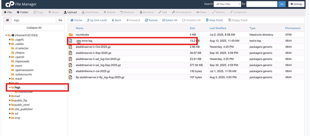Check Select All files
The image size is (310, 136).
170,20
